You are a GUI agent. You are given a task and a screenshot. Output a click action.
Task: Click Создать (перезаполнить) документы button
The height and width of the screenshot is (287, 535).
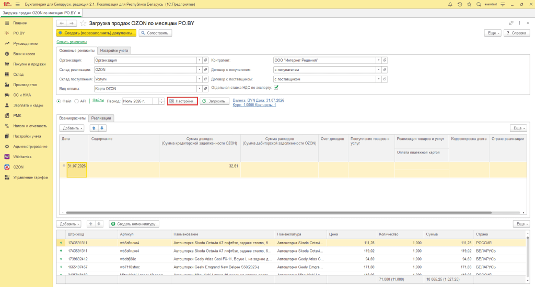tap(96, 33)
